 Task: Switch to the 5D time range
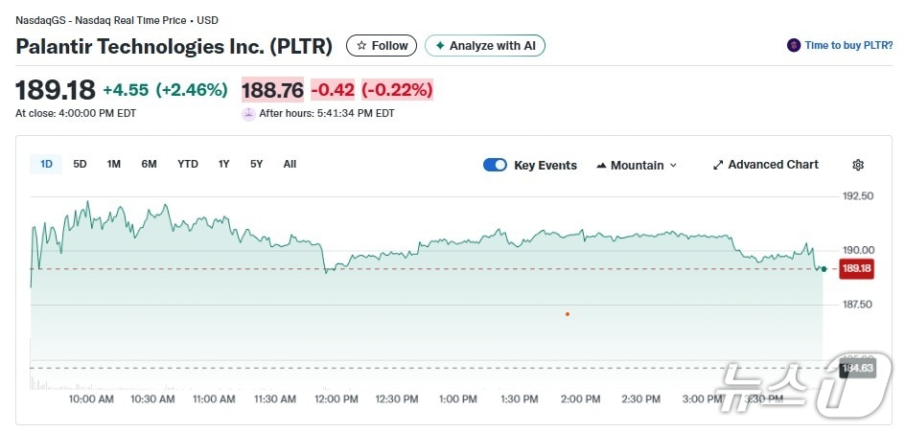coord(81,164)
